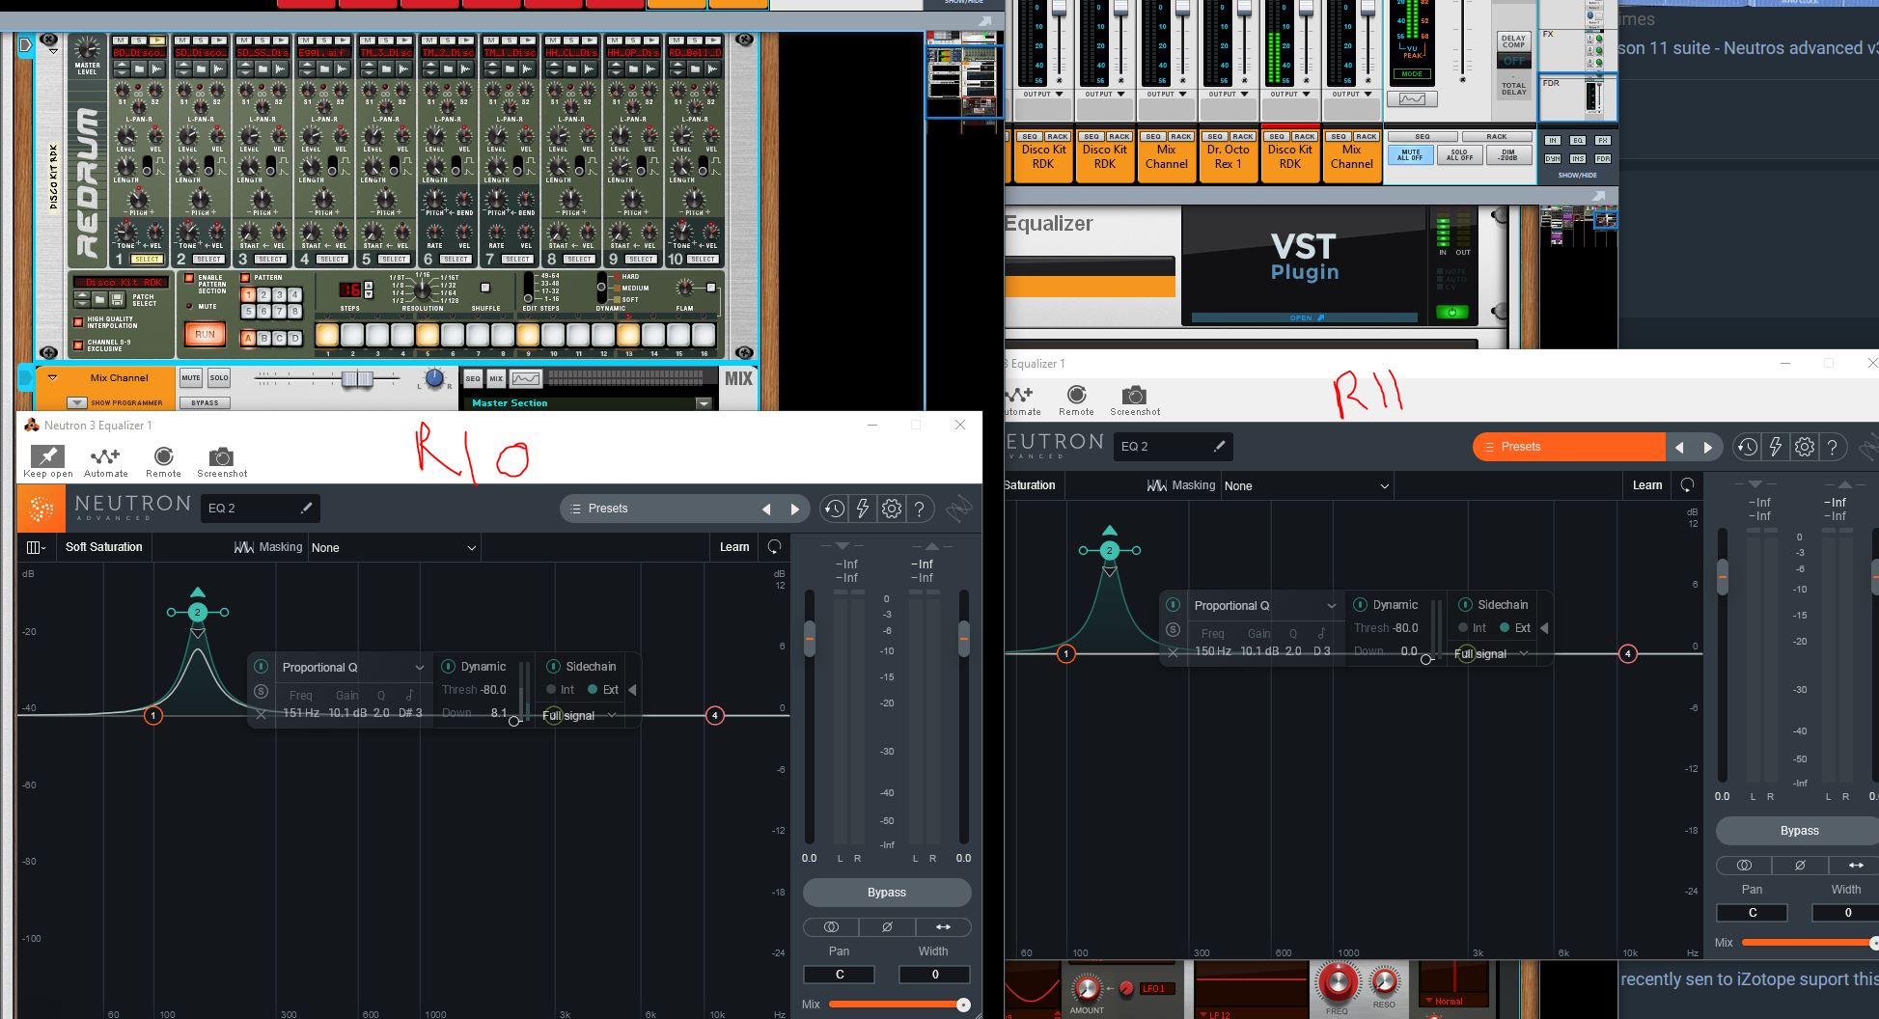
Task: Click Remote icon in left Neutron window
Action: [163, 455]
